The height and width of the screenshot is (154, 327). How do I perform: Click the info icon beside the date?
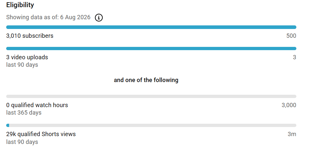pyautogui.click(x=99, y=18)
